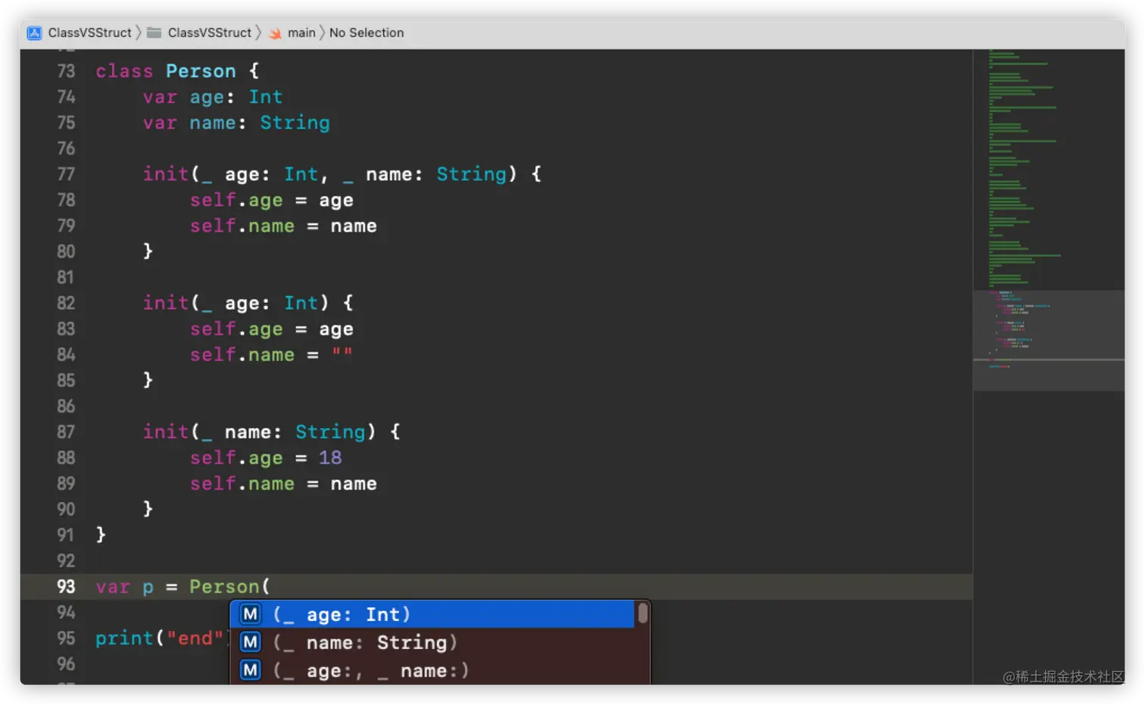Image resolution: width=1145 pixels, height=705 pixels.
Task: Click line number 95 in gutter
Action: (66, 638)
